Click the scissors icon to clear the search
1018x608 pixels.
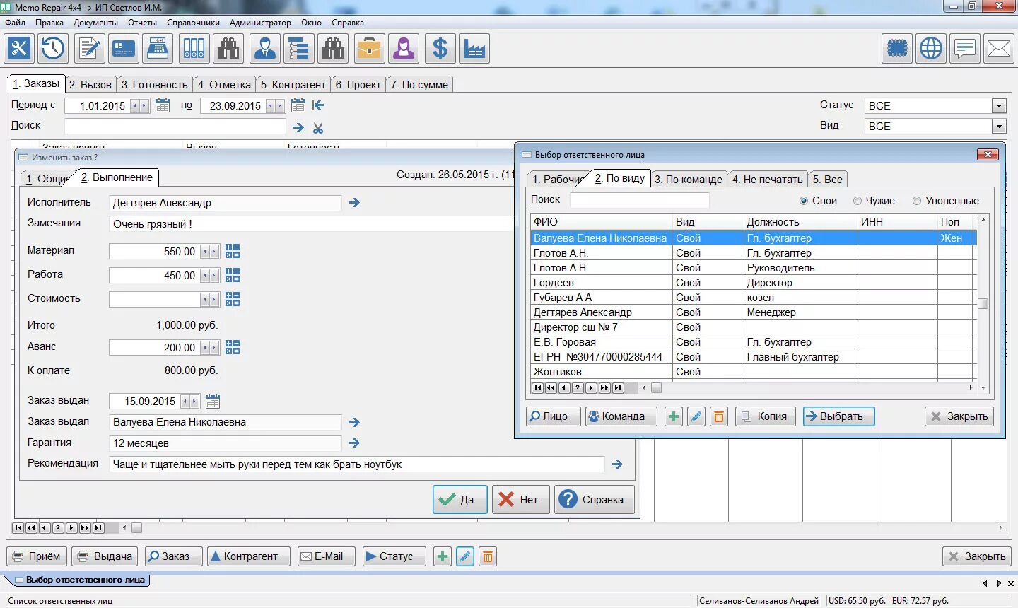point(318,128)
